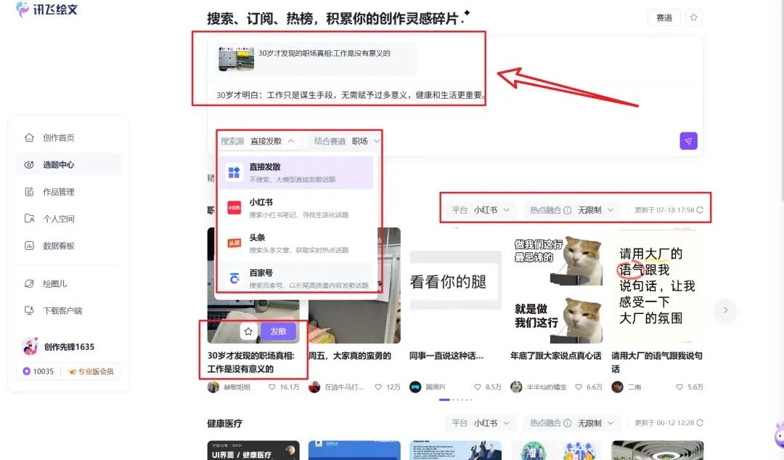Click the cat meme card thumbnail
Image resolution: width=784 pixels, height=460 pixels.
coord(557,286)
